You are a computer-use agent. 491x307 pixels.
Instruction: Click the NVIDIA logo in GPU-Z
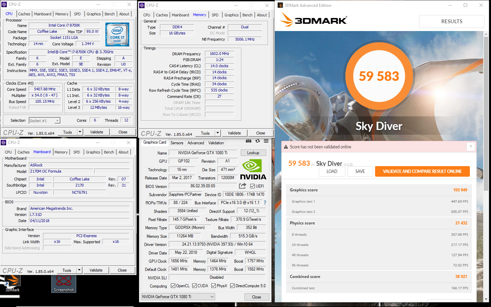click(253, 169)
